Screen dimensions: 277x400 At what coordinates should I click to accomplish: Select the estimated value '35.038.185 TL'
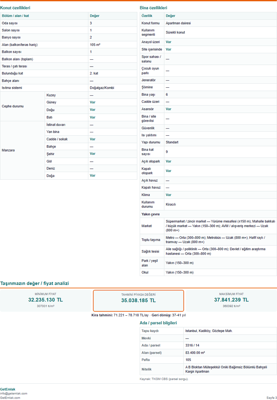(138, 300)
